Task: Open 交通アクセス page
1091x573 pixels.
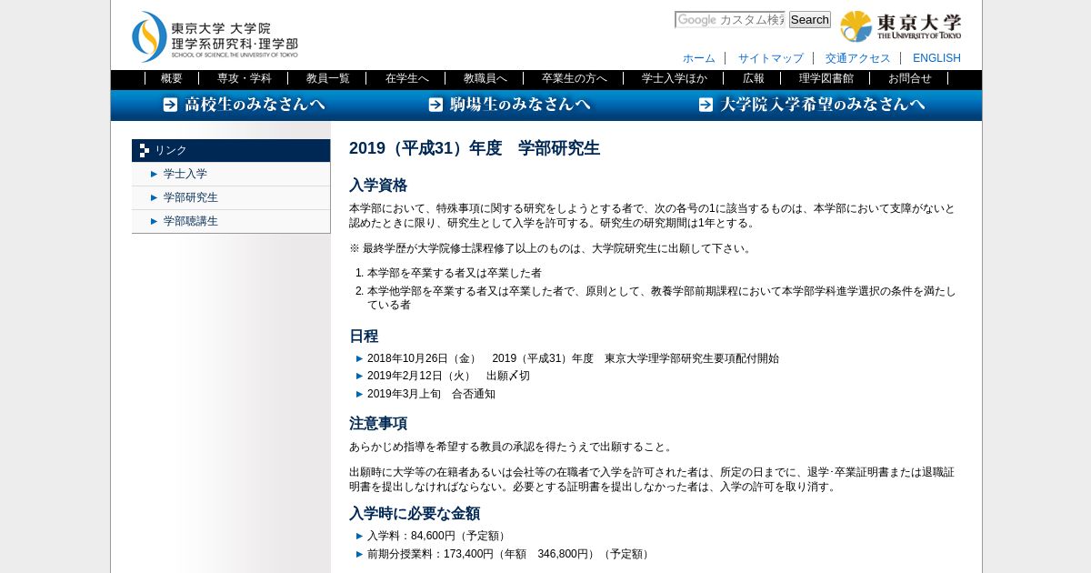Action: tap(858, 58)
